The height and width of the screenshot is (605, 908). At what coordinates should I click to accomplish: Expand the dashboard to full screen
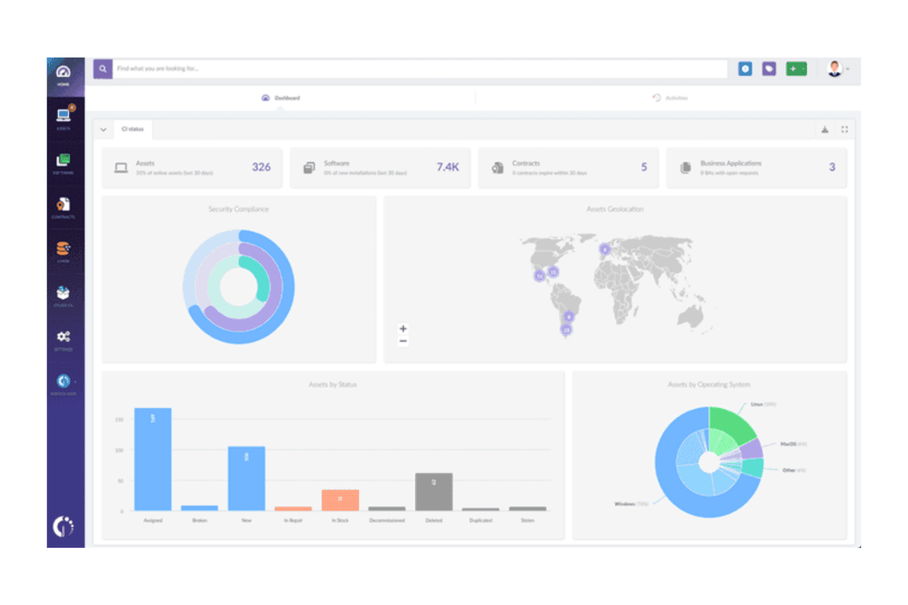pyautogui.click(x=844, y=129)
